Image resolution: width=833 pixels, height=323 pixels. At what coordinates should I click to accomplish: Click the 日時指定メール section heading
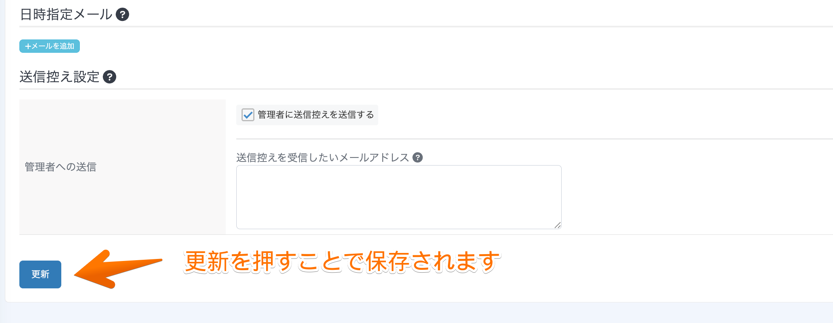(x=66, y=14)
